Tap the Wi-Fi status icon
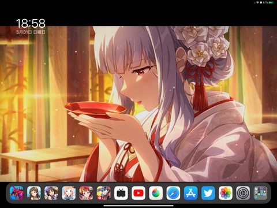This screenshot has height=208, width=277. [x=257, y=2]
